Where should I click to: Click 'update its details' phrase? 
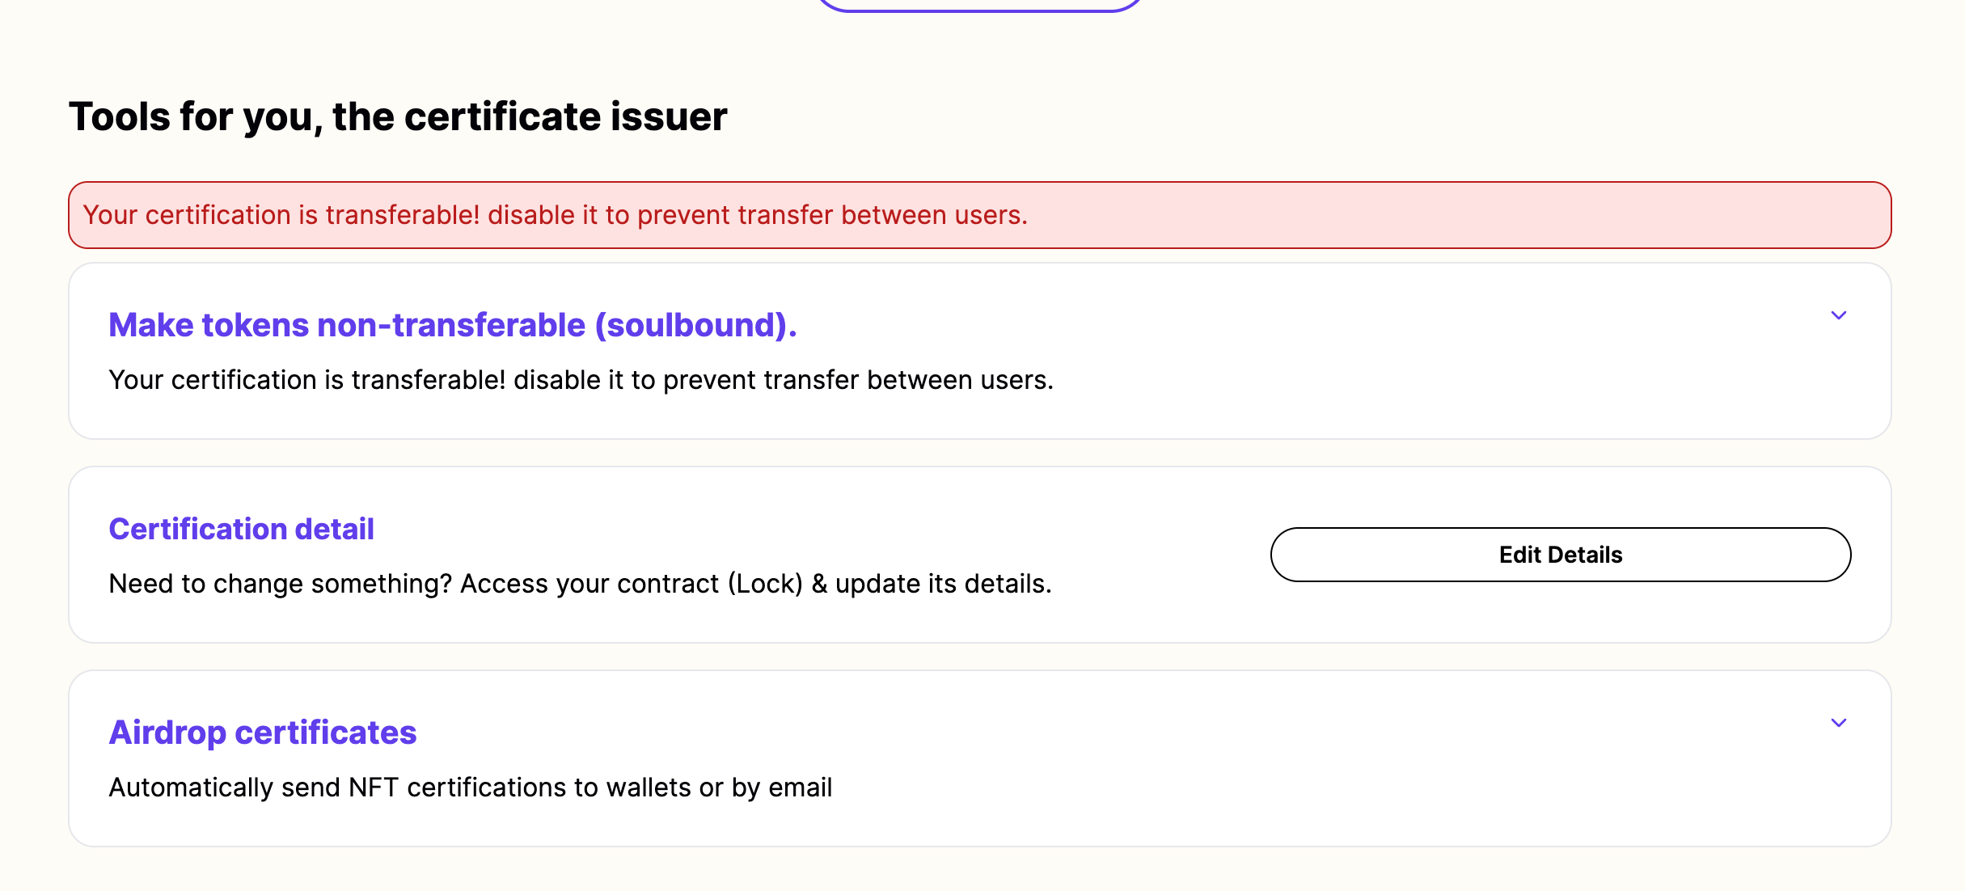pyautogui.click(x=943, y=584)
